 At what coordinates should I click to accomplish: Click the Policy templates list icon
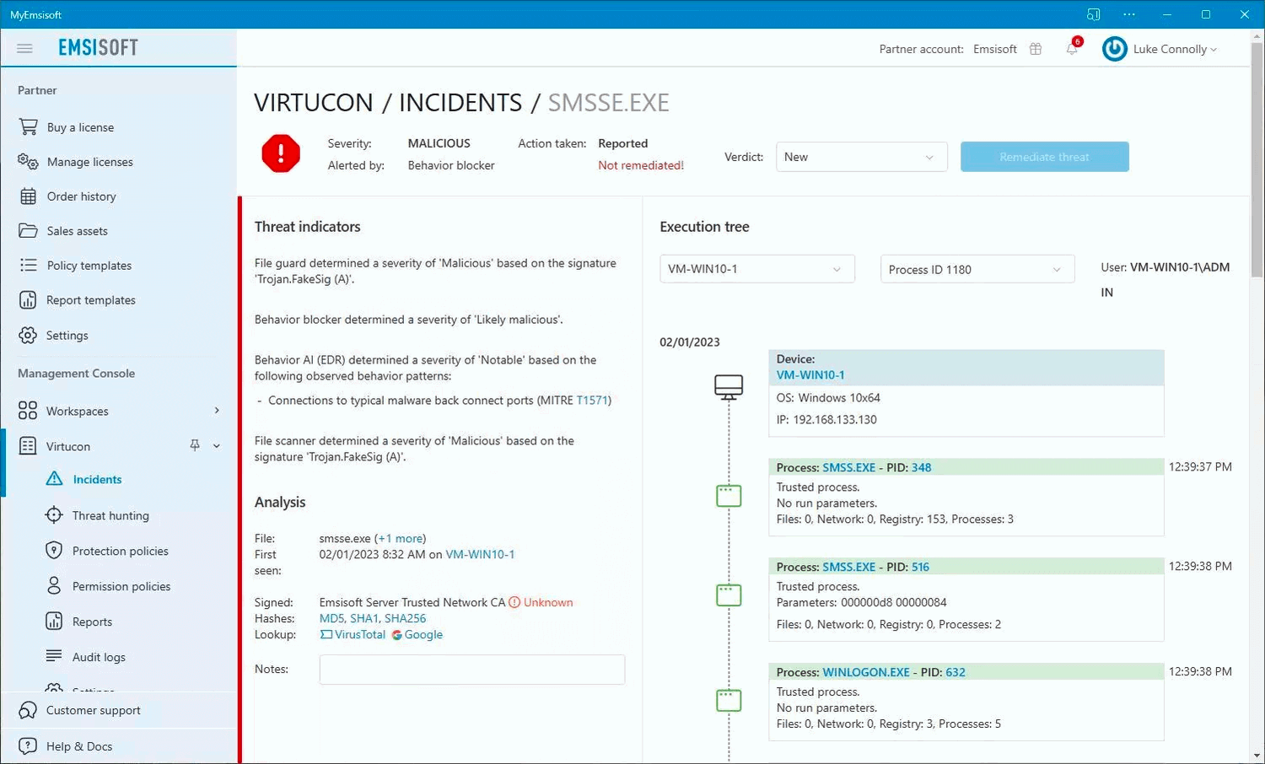click(x=28, y=265)
